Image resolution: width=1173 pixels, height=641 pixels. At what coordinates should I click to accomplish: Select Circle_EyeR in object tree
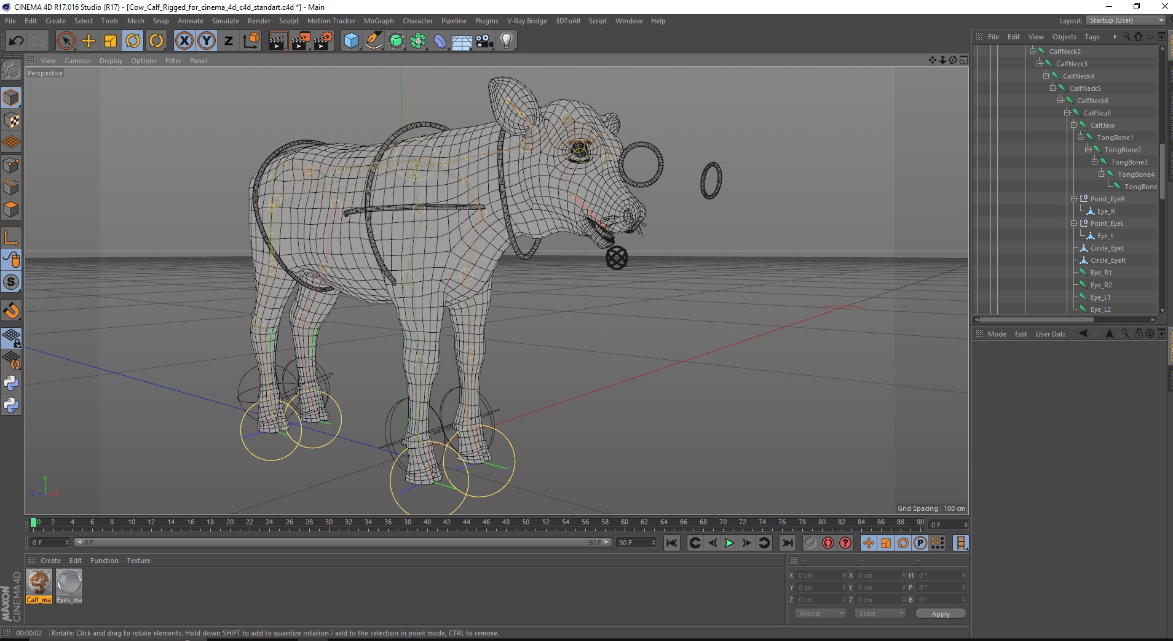coord(1108,260)
